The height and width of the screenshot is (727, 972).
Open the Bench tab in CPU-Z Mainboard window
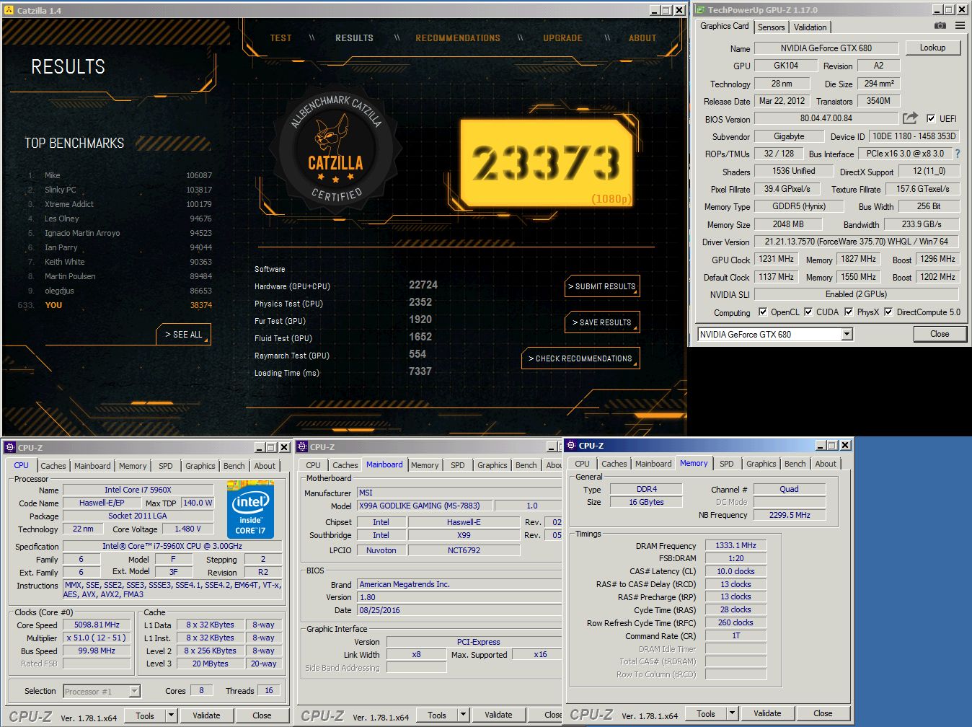point(526,465)
